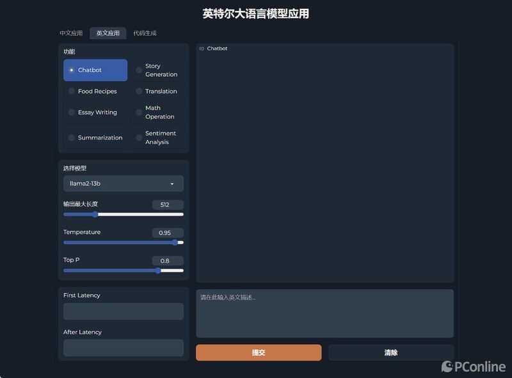Open the llama2-13b model dropdown
Image resolution: width=512 pixels, height=378 pixels.
124,184
